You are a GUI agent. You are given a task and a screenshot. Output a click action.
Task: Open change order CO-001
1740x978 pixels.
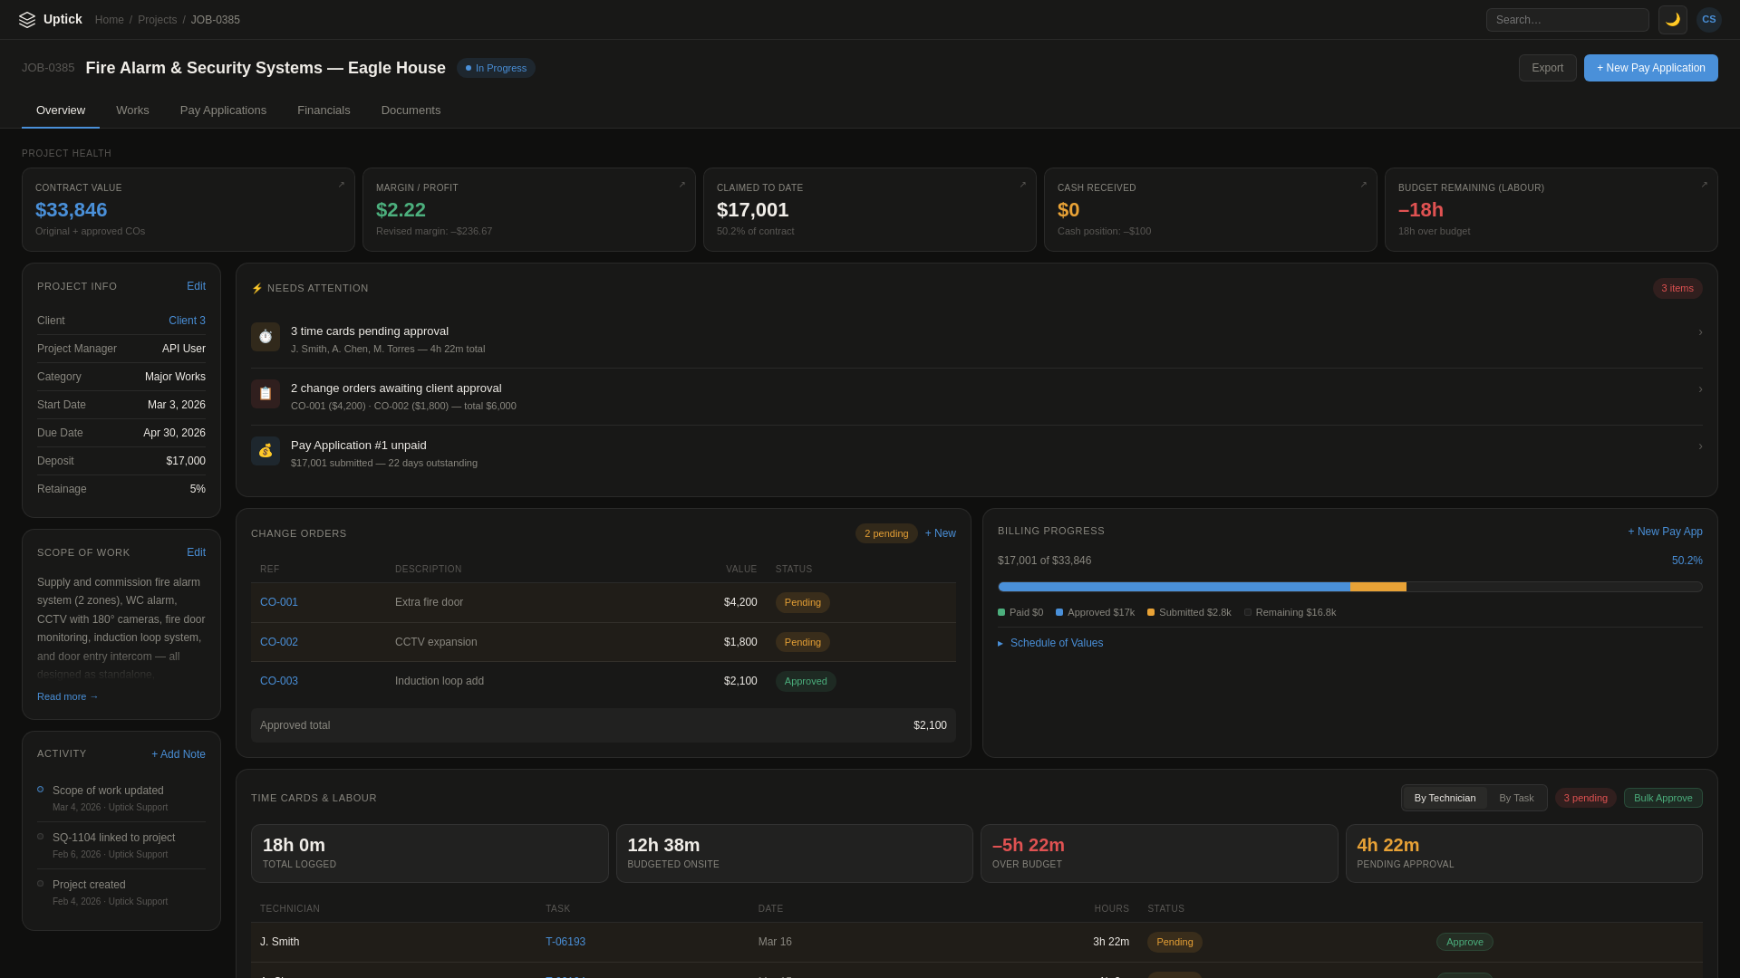279,602
